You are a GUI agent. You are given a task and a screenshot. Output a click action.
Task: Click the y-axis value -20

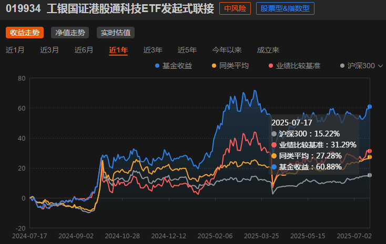tap(21, 228)
